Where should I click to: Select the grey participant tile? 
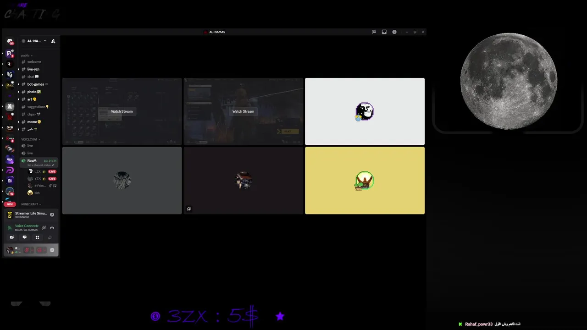click(122, 181)
